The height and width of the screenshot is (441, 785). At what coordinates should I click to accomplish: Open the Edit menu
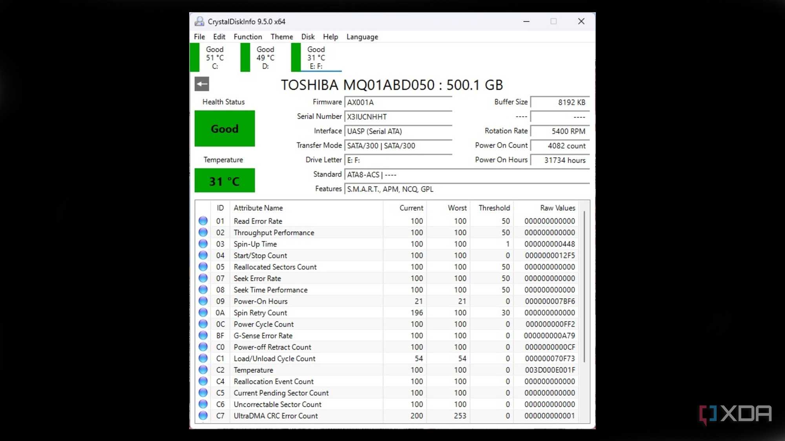pos(219,36)
